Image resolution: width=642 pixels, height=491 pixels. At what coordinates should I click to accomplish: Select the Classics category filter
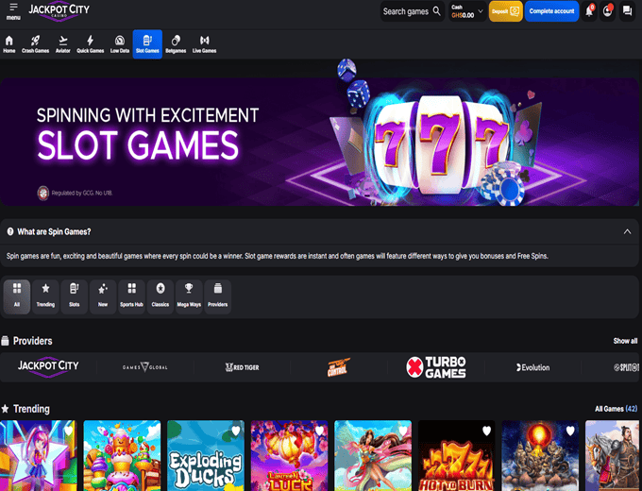[160, 296]
